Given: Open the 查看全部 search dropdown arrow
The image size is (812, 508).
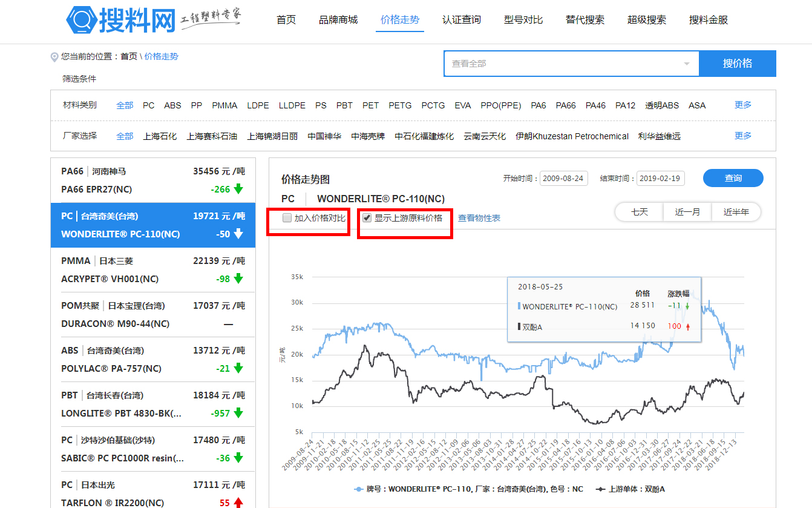Looking at the screenshot, I should [687, 64].
